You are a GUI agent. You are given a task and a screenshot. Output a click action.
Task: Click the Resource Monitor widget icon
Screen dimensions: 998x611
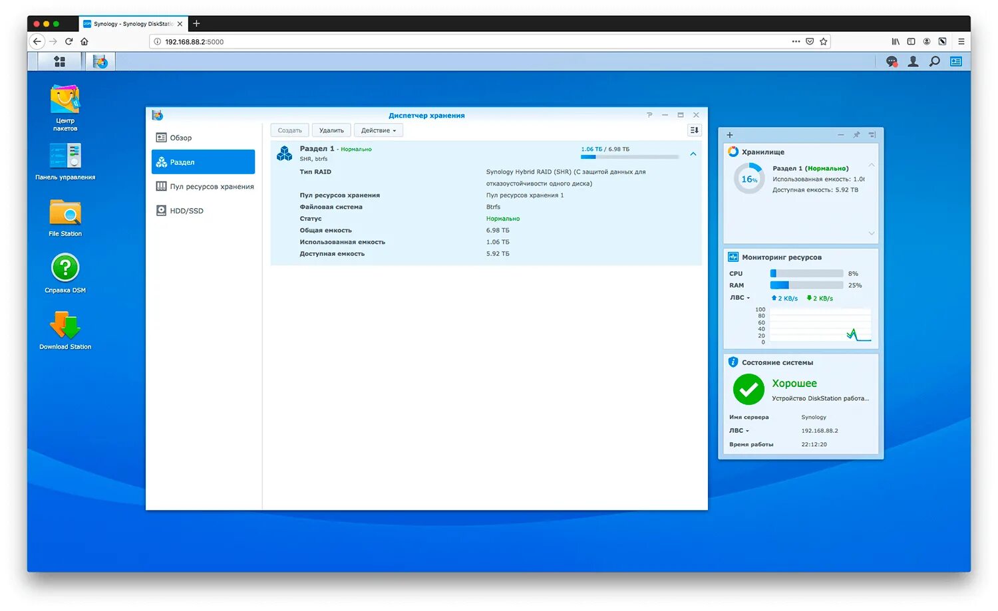point(733,257)
